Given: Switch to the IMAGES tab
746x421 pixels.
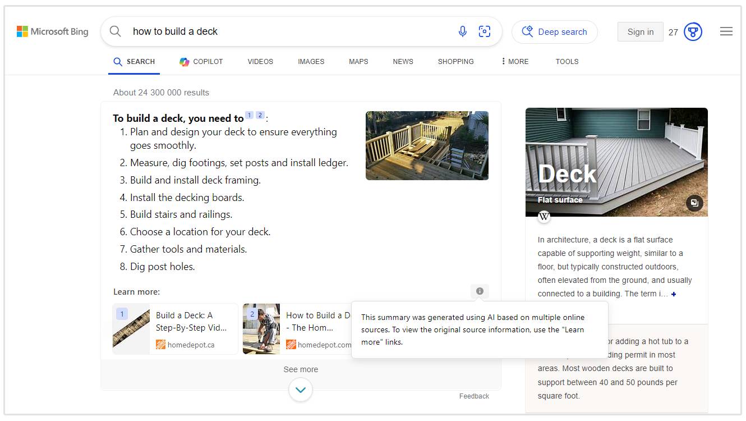Looking at the screenshot, I should click(x=311, y=62).
